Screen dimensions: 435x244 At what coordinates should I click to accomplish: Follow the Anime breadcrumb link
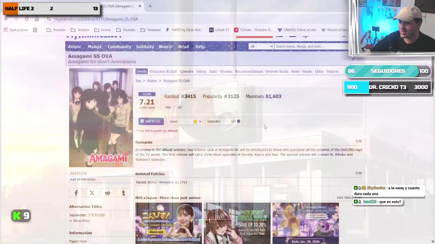coord(152,81)
